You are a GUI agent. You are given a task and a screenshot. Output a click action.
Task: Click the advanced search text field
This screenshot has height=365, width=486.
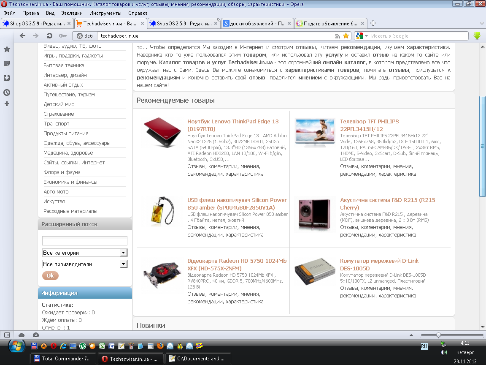pos(85,241)
